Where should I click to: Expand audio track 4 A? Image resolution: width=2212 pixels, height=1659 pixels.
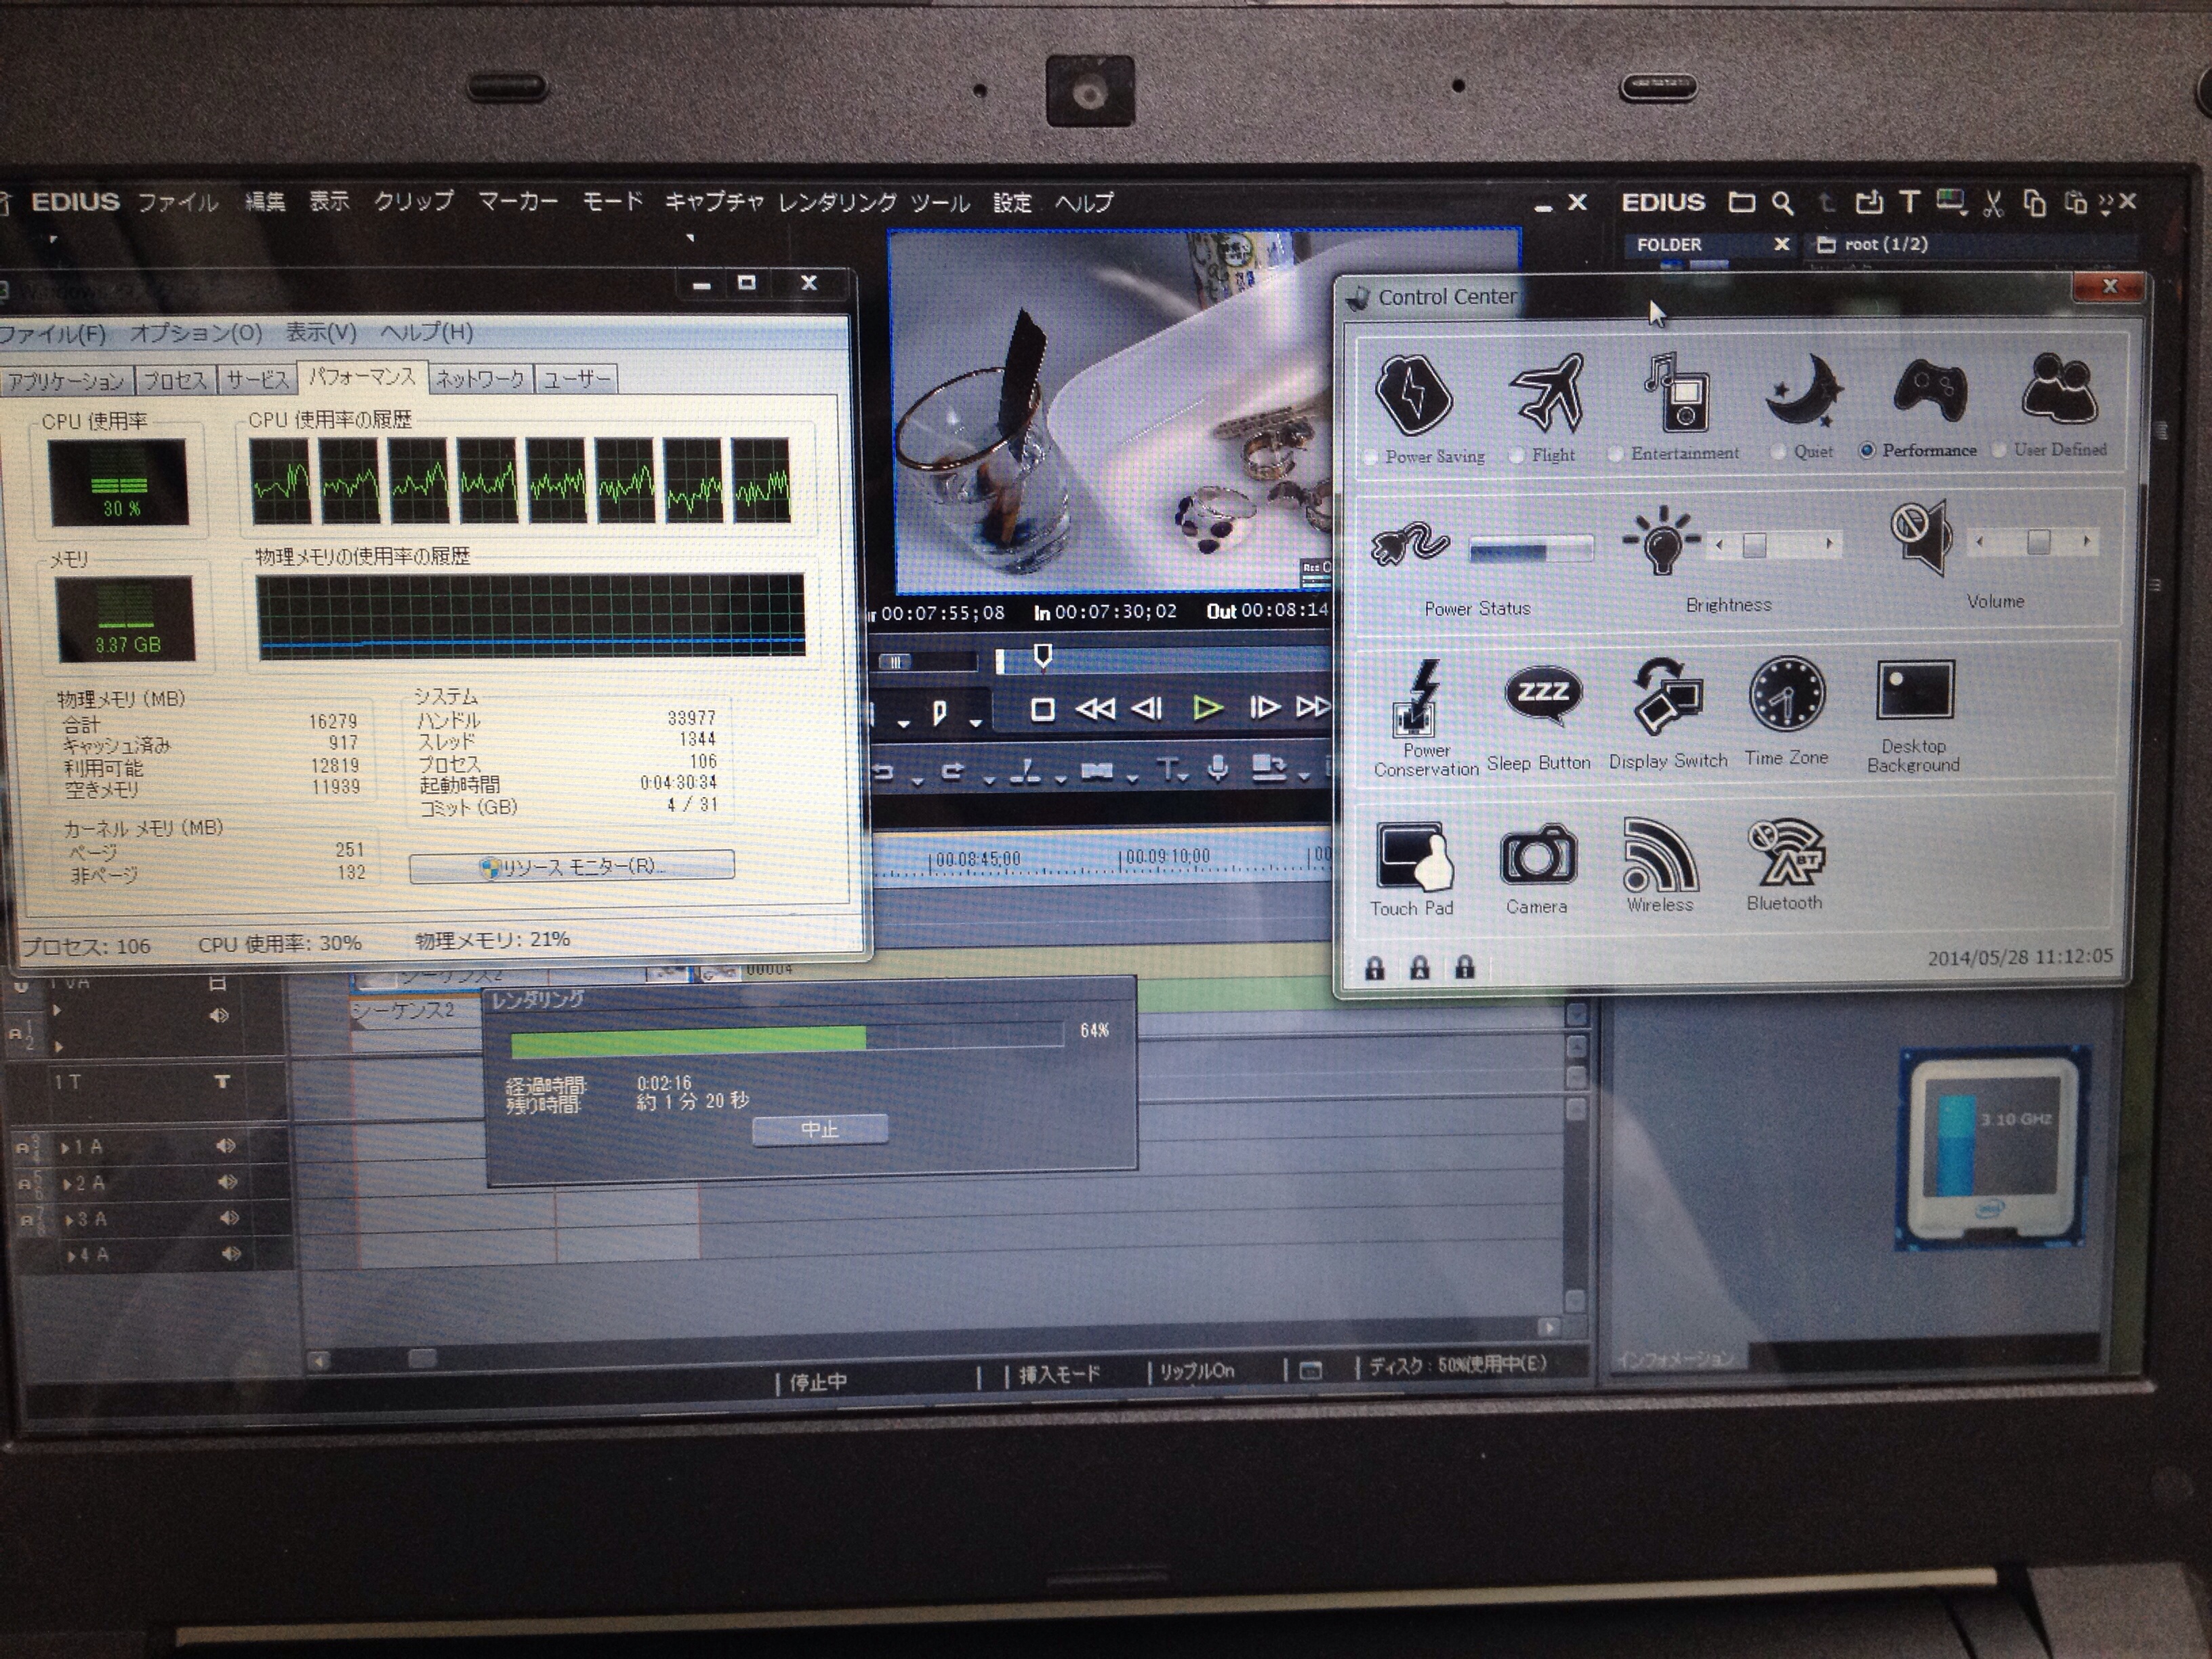72,1256
